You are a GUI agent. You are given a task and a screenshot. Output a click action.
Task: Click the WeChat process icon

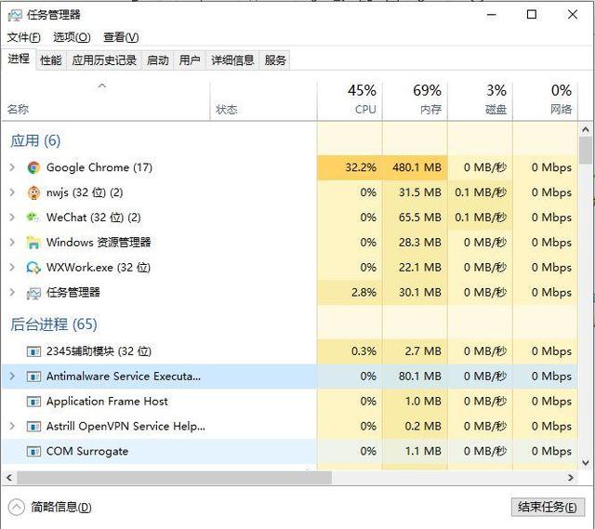33,218
